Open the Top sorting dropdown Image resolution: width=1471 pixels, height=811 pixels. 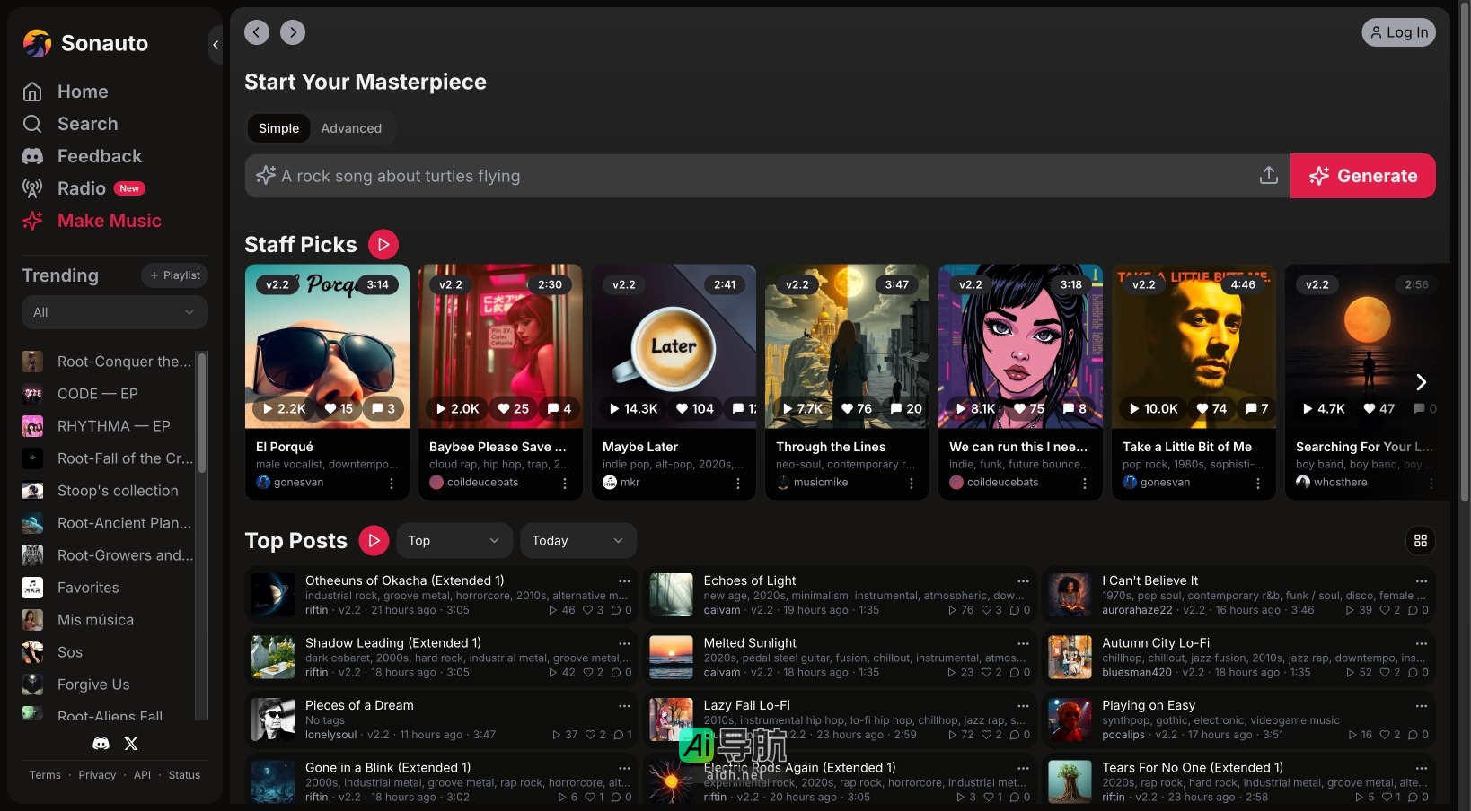pos(454,541)
